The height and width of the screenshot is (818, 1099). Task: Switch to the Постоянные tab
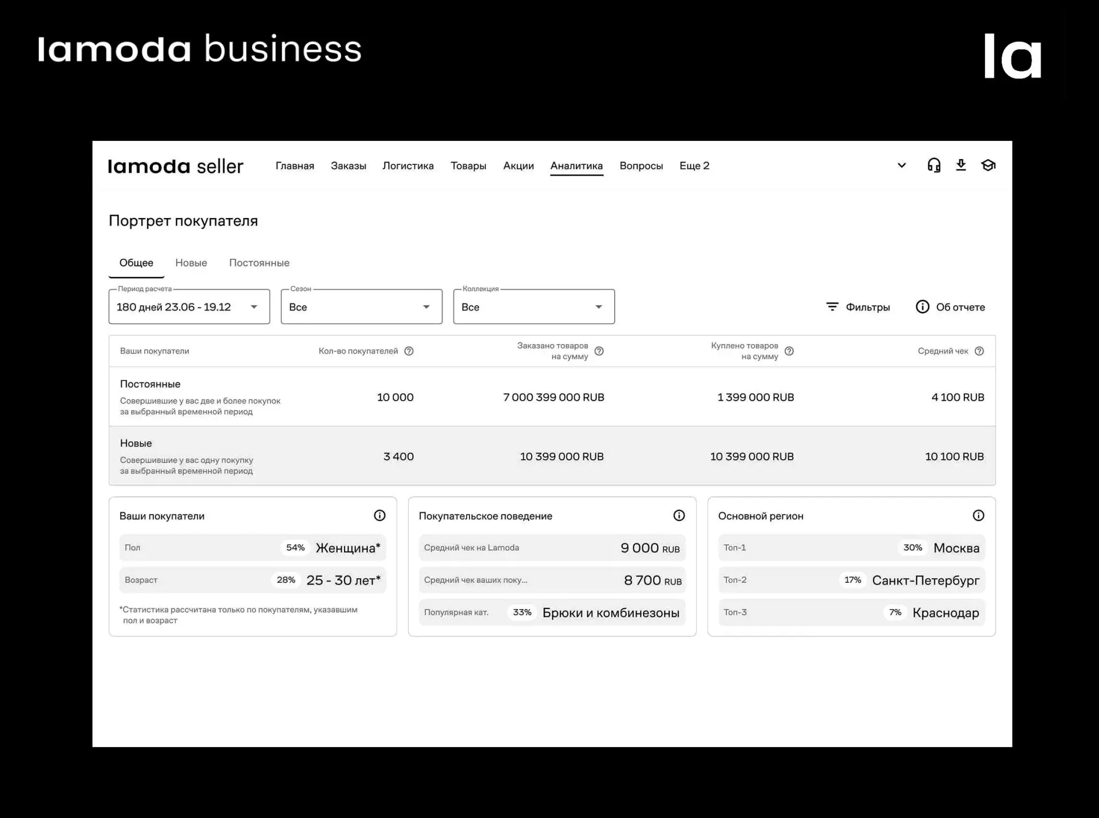pyautogui.click(x=259, y=263)
